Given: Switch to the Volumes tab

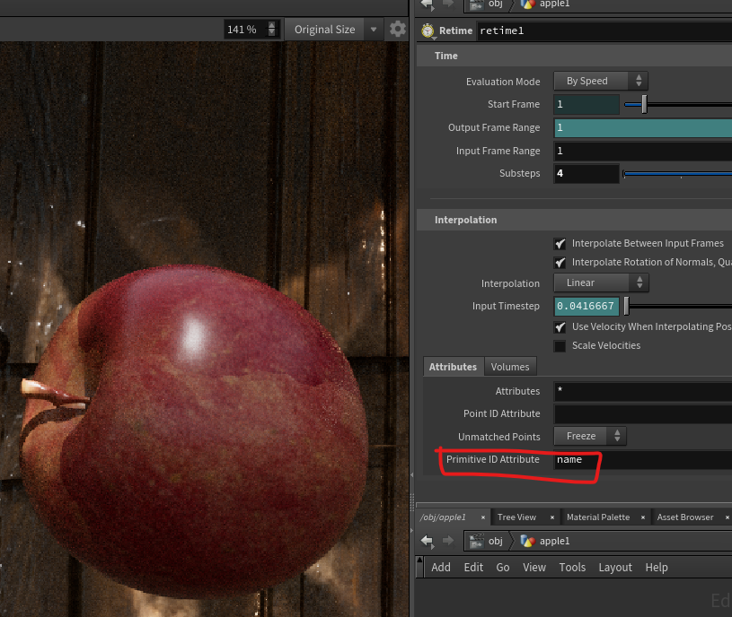Looking at the screenshot, I should point(510,367).
